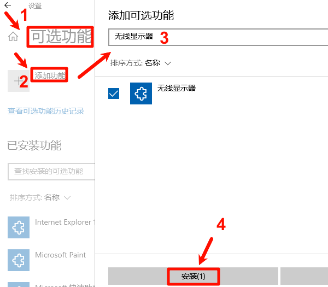Open 查看可选功能历史记录 link
This screenshot has width=328, height=287.
point(46,111)
